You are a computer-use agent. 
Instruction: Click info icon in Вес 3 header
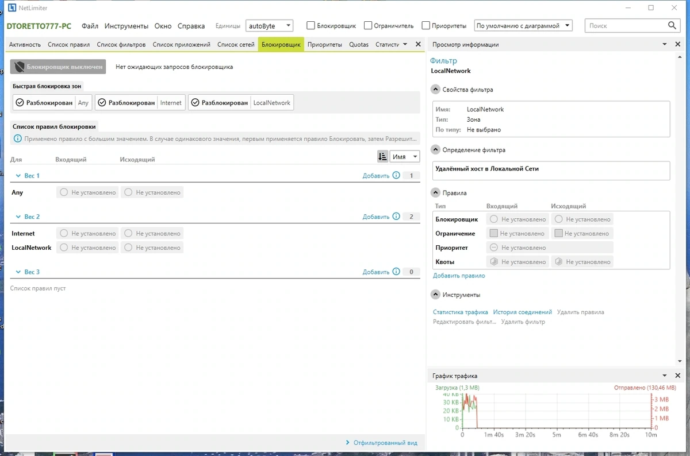396,272
